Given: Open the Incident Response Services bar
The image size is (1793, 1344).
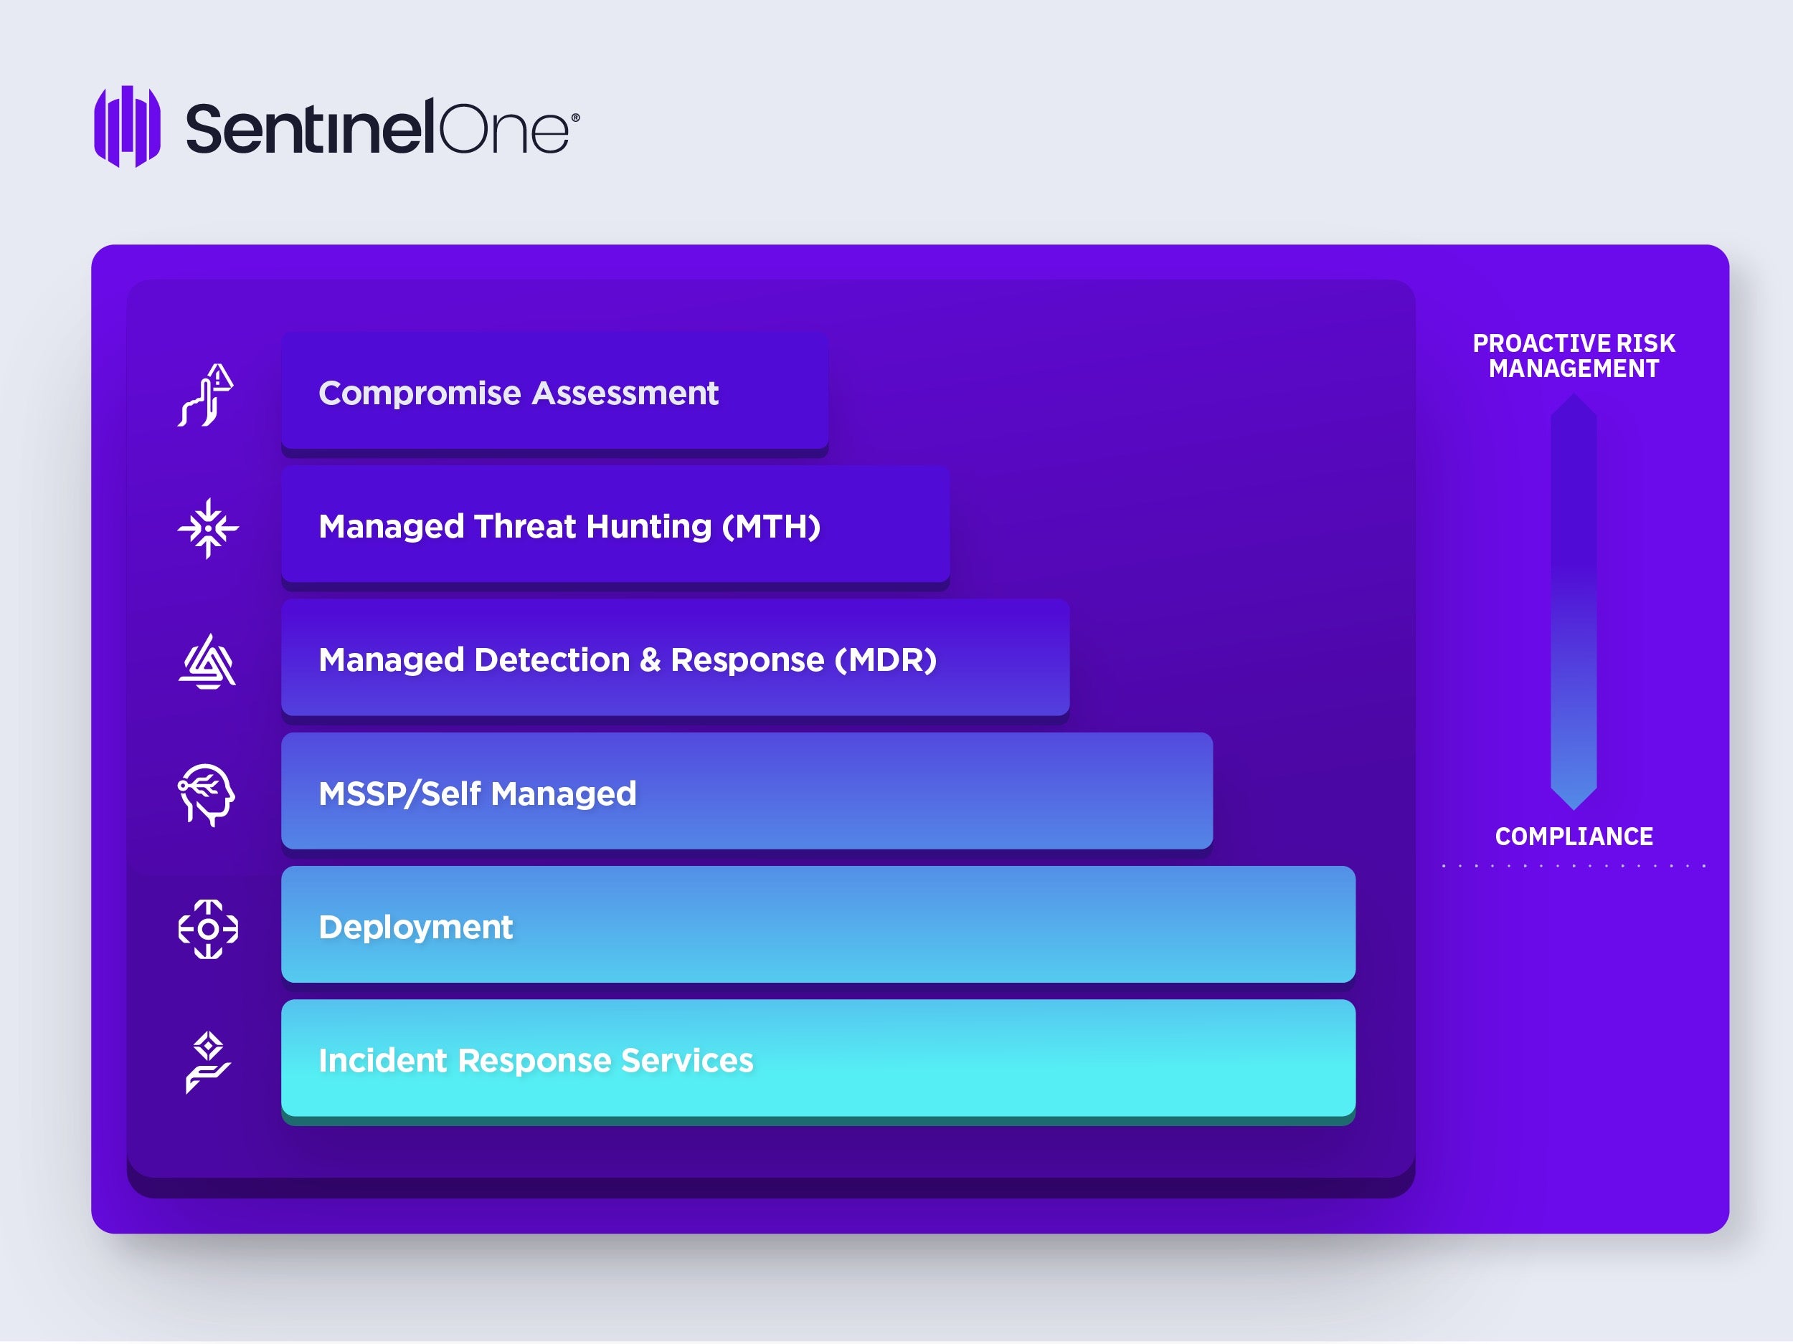Looking at the screenshot, I should pos(818,1059).
